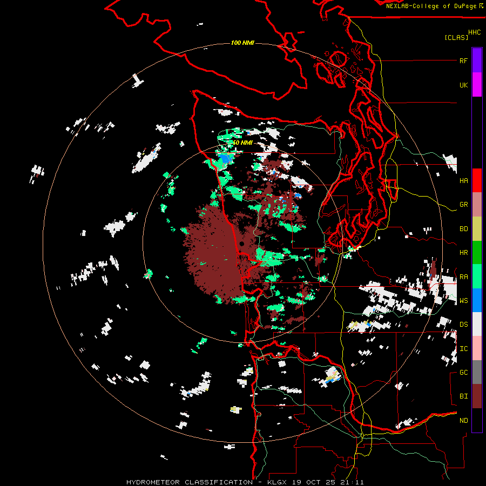Click the NEXLAB-College of DuPage credit text
The height and width of the screenshot is (486, 486).
click(x=431, y=6)
